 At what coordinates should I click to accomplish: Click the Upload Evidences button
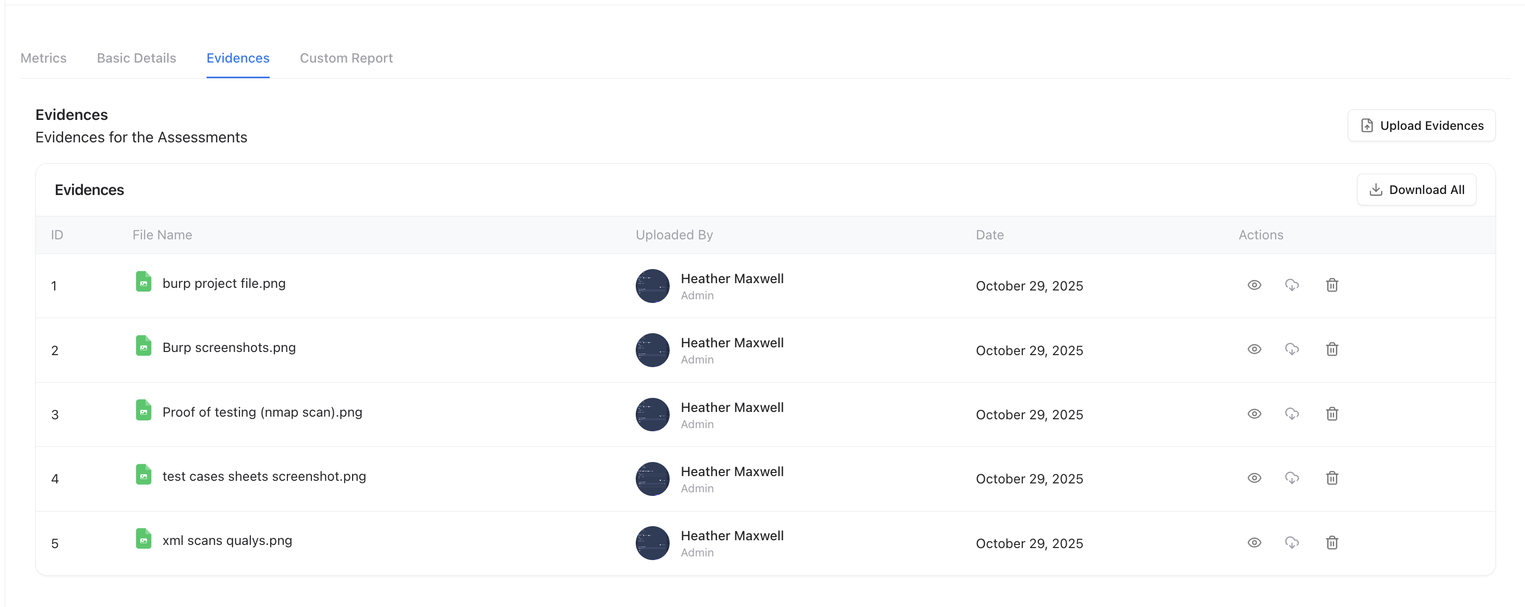tap(1421, 125)
